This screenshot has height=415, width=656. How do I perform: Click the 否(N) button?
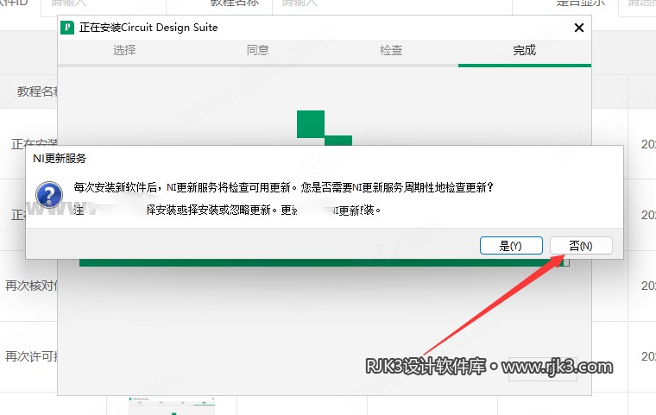pyautogui.click(x=581, y=246)
